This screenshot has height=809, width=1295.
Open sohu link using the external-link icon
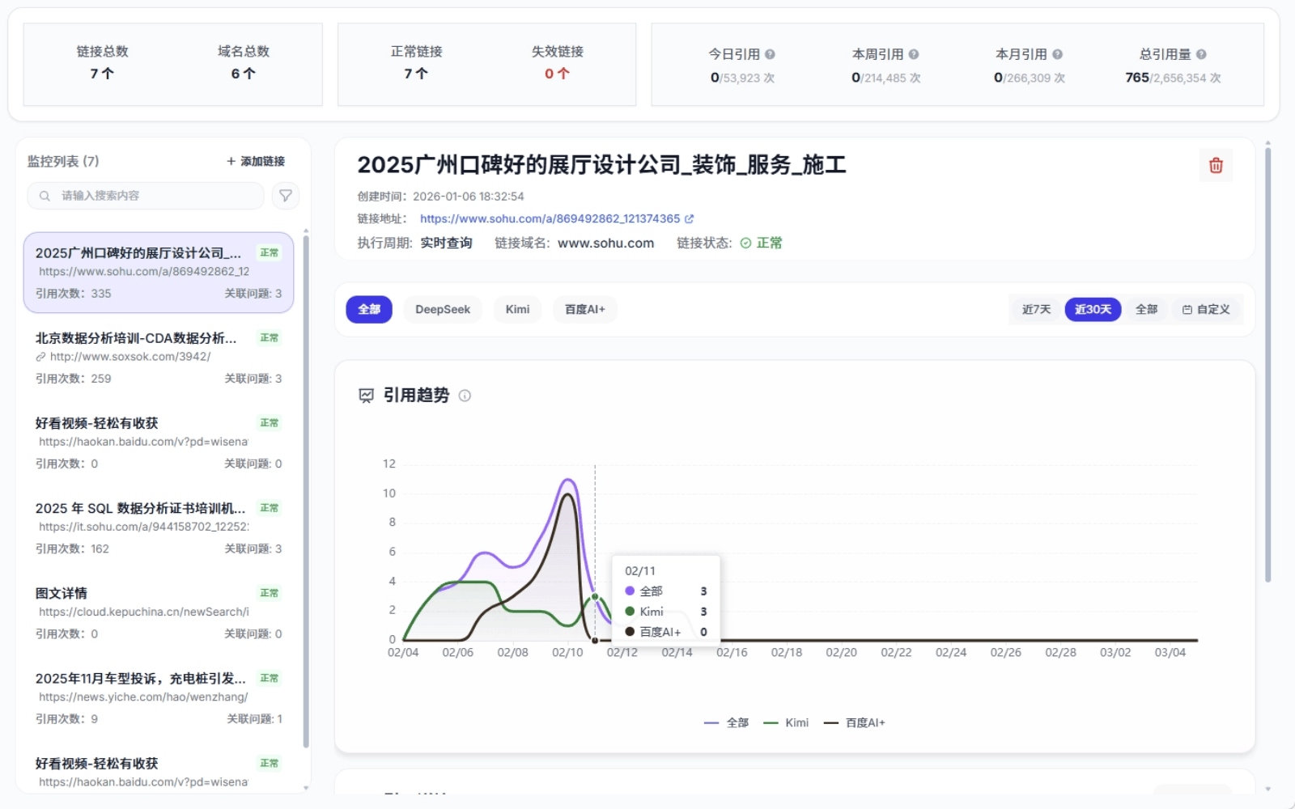coord(690,218)
